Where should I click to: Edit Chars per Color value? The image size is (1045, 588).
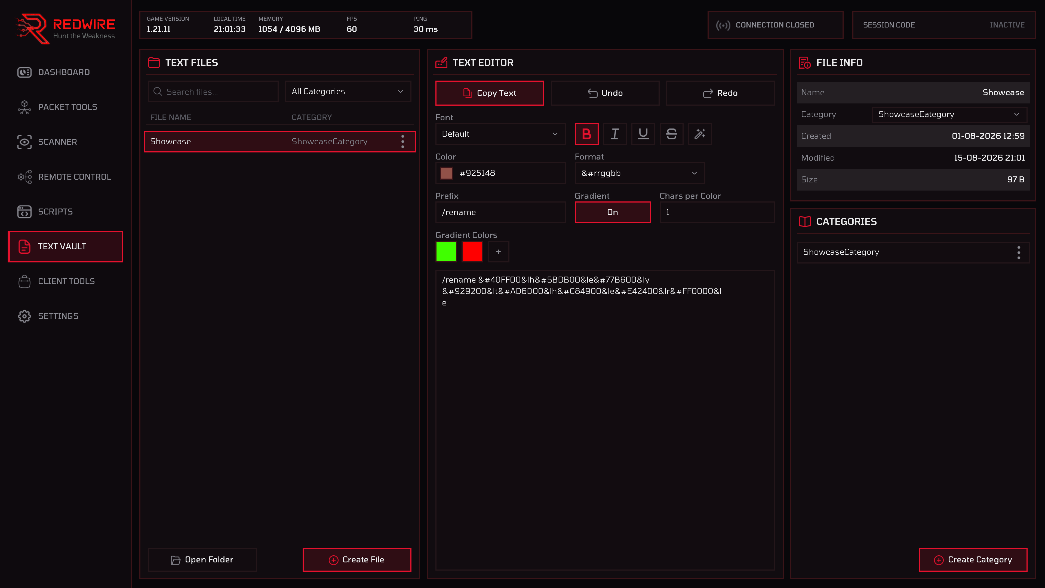click(717, 212)
